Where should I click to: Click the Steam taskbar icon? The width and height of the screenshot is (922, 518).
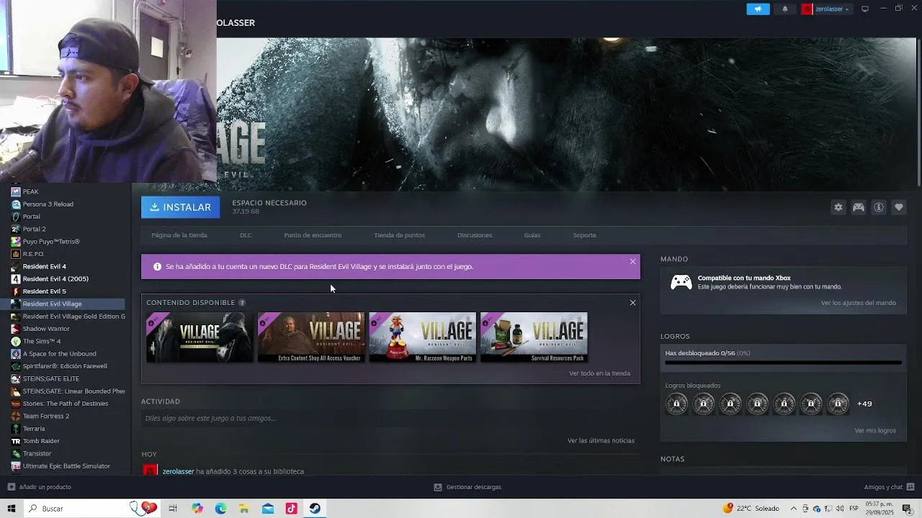point(315,509)
